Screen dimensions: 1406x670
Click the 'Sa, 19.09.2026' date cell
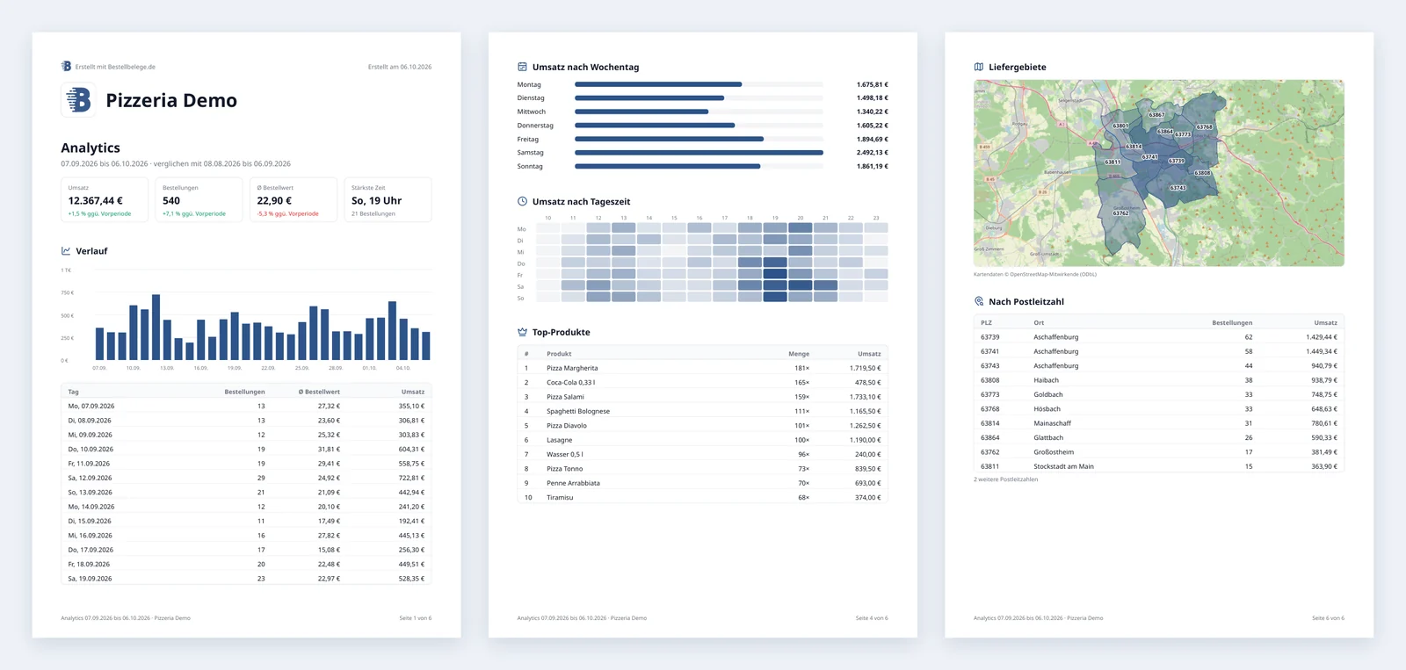point(91,579)
